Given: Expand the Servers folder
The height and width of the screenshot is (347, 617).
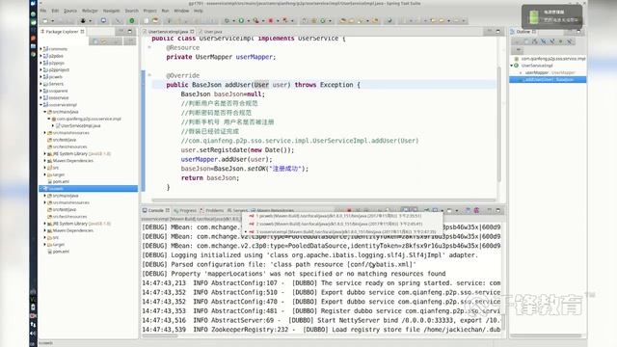Looking at the screenshot, I should point(40,84).
